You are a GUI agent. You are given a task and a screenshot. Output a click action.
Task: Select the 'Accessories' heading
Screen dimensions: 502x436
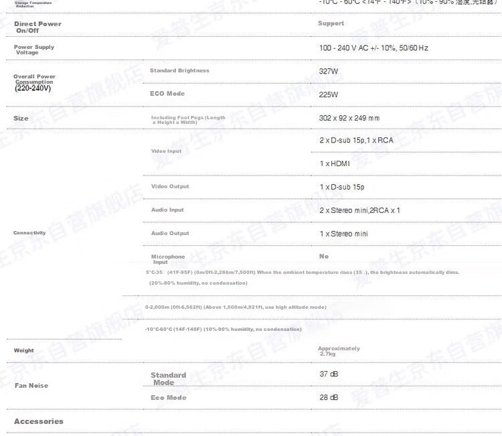pos(39,421)
